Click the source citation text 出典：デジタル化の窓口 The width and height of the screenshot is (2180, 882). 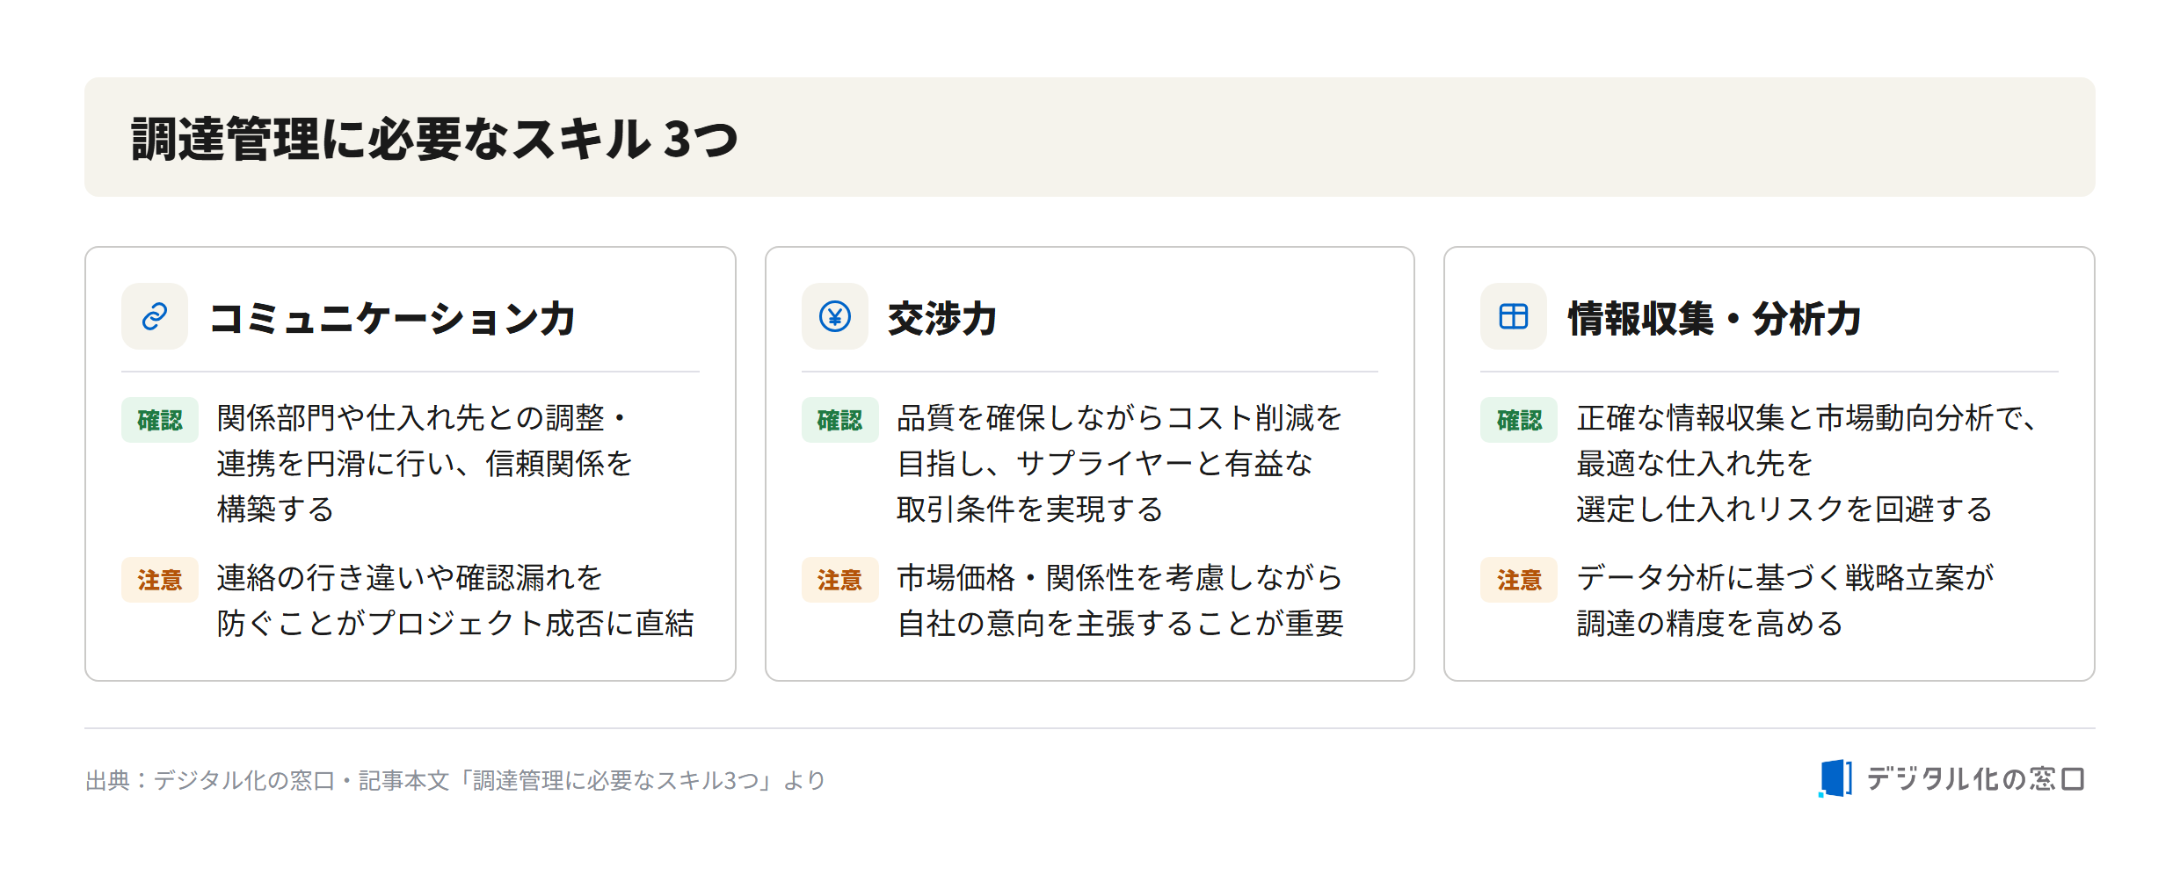tap(210, 780)
